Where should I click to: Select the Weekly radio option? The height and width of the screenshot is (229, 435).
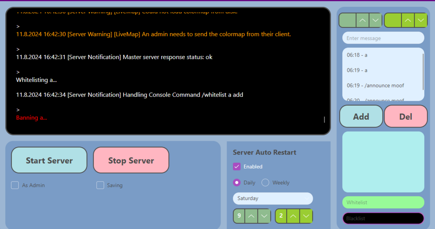point(265,182)
